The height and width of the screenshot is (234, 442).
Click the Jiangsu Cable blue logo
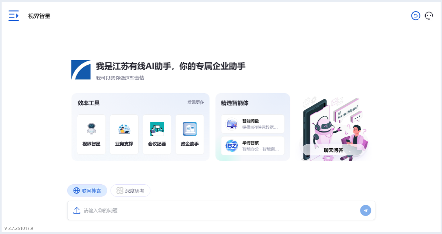click(81, 70)
